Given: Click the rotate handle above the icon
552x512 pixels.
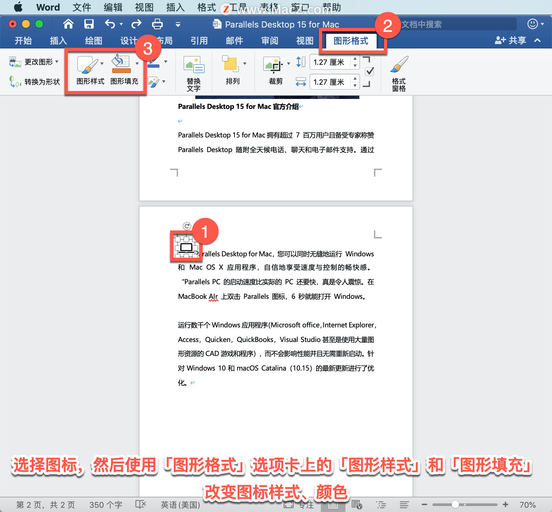Looking at the screenshot, I should 187,226.
